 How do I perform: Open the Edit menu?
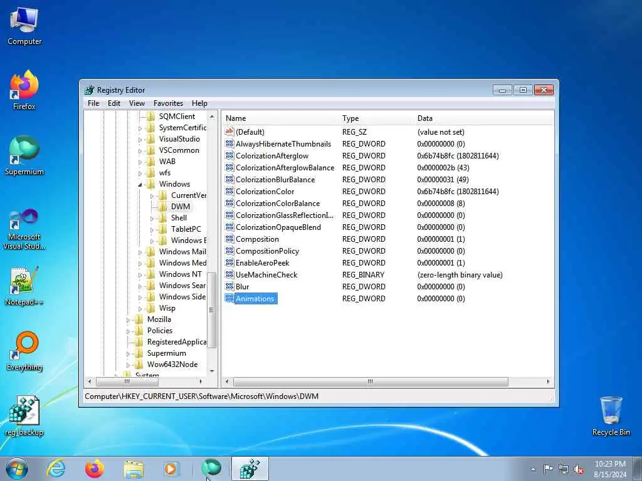[114, 103]
